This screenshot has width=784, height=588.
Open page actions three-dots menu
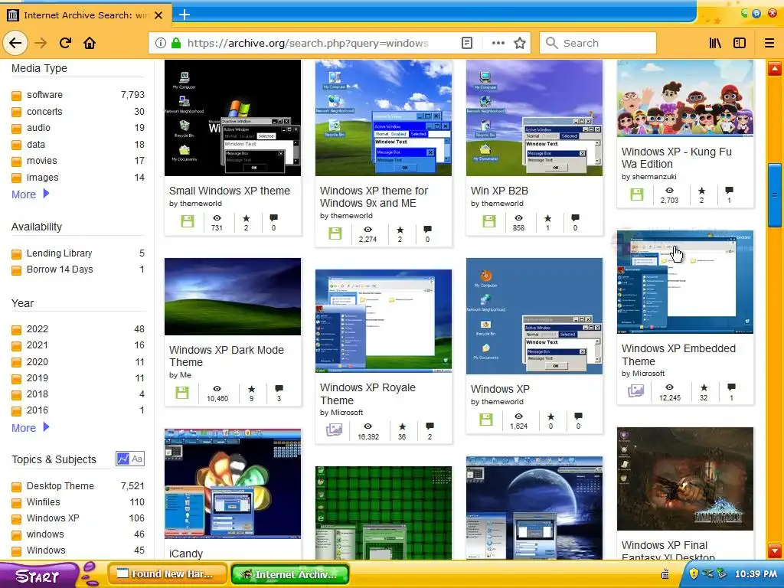pos(498,43)
